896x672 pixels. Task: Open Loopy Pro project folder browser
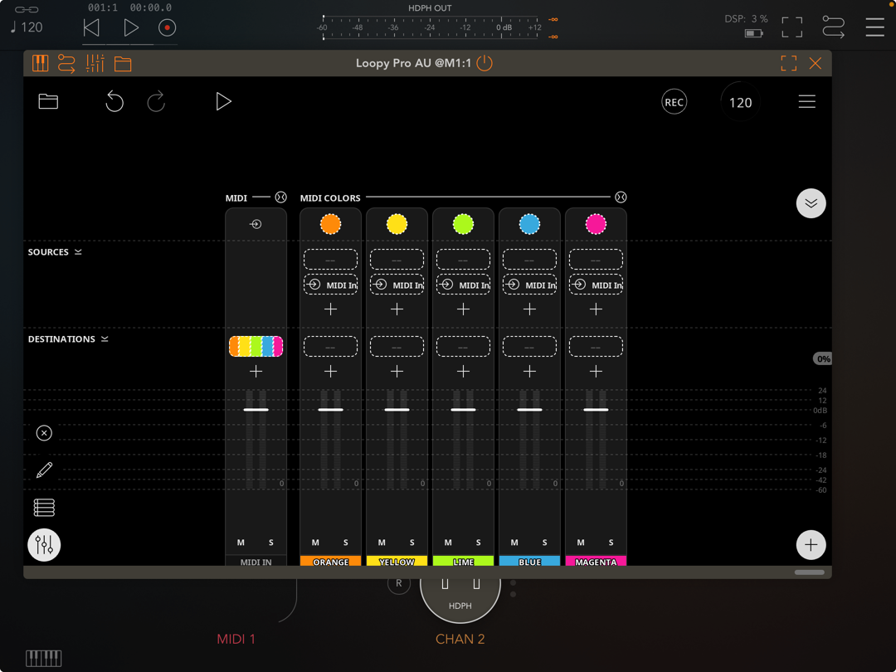click(48, 102)
